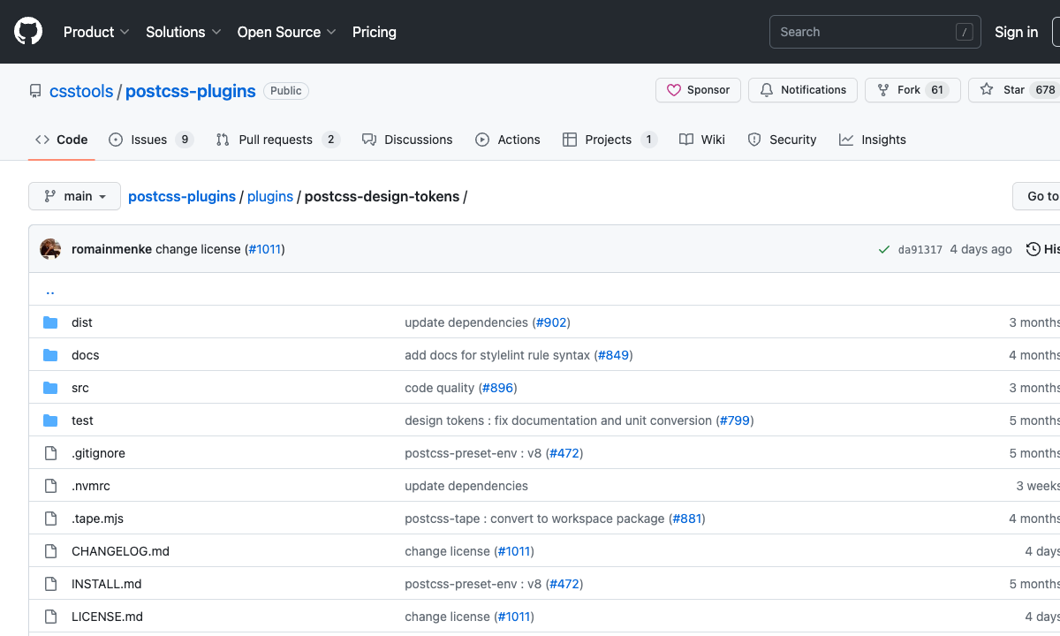The height and width of the screenshot is (636, 1060).
Task: Open the Pull requests tab
Action: point(276,140)
